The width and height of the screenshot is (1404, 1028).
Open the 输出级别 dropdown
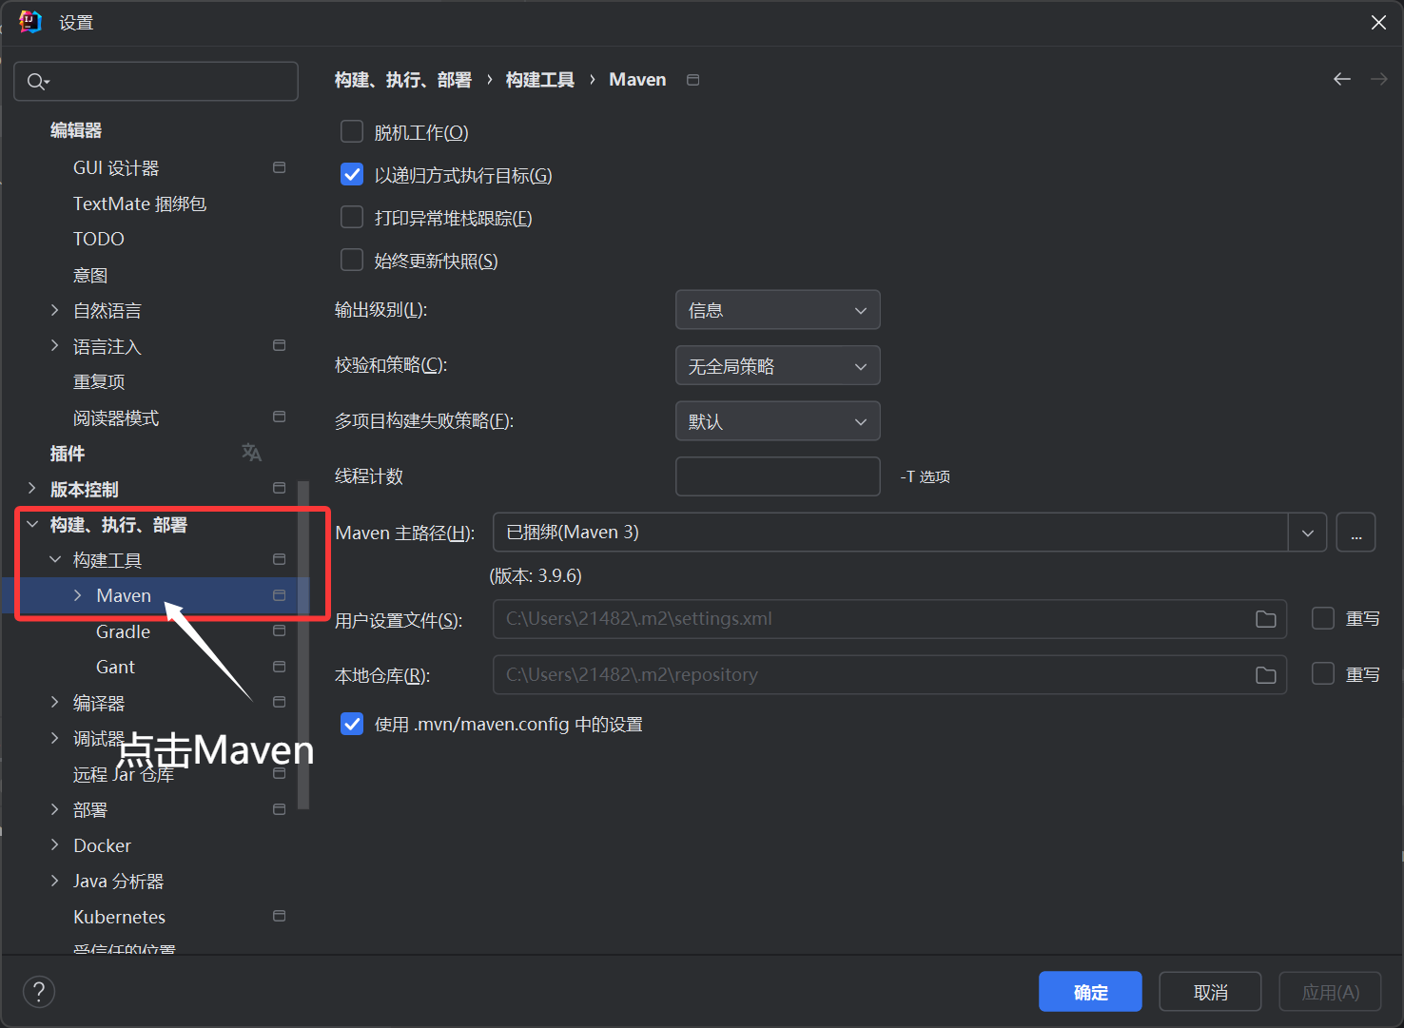(x=777, y=310)
